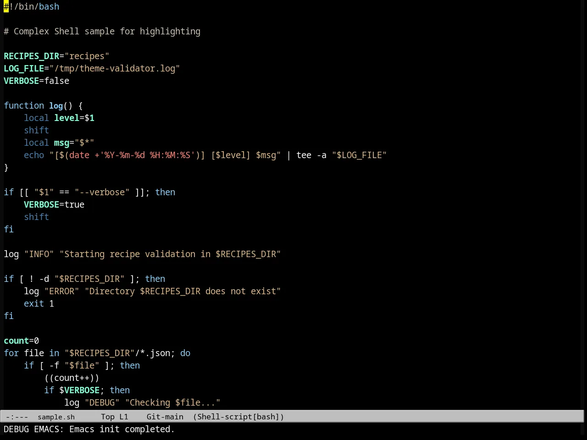Click the "ERROR" string

tap(62, 291)
